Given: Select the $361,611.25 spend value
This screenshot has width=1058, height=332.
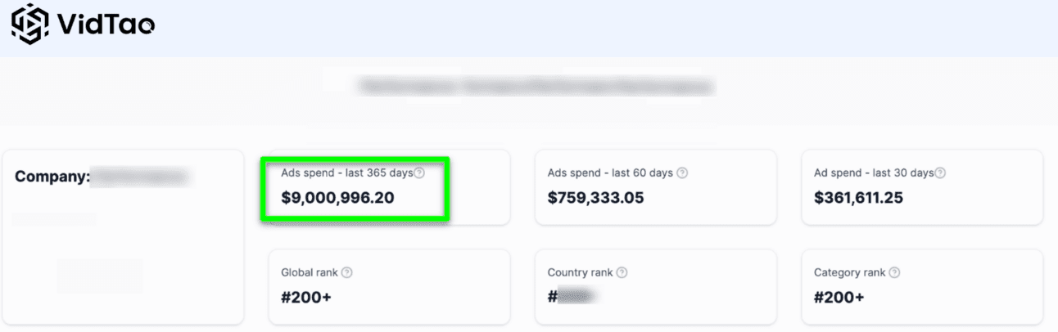Looking at the screenshot, I should [x=859, y=198].
